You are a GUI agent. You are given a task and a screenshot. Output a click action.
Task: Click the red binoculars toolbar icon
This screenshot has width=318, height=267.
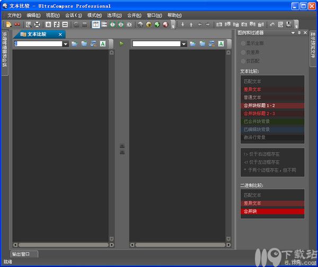(17, 24)
